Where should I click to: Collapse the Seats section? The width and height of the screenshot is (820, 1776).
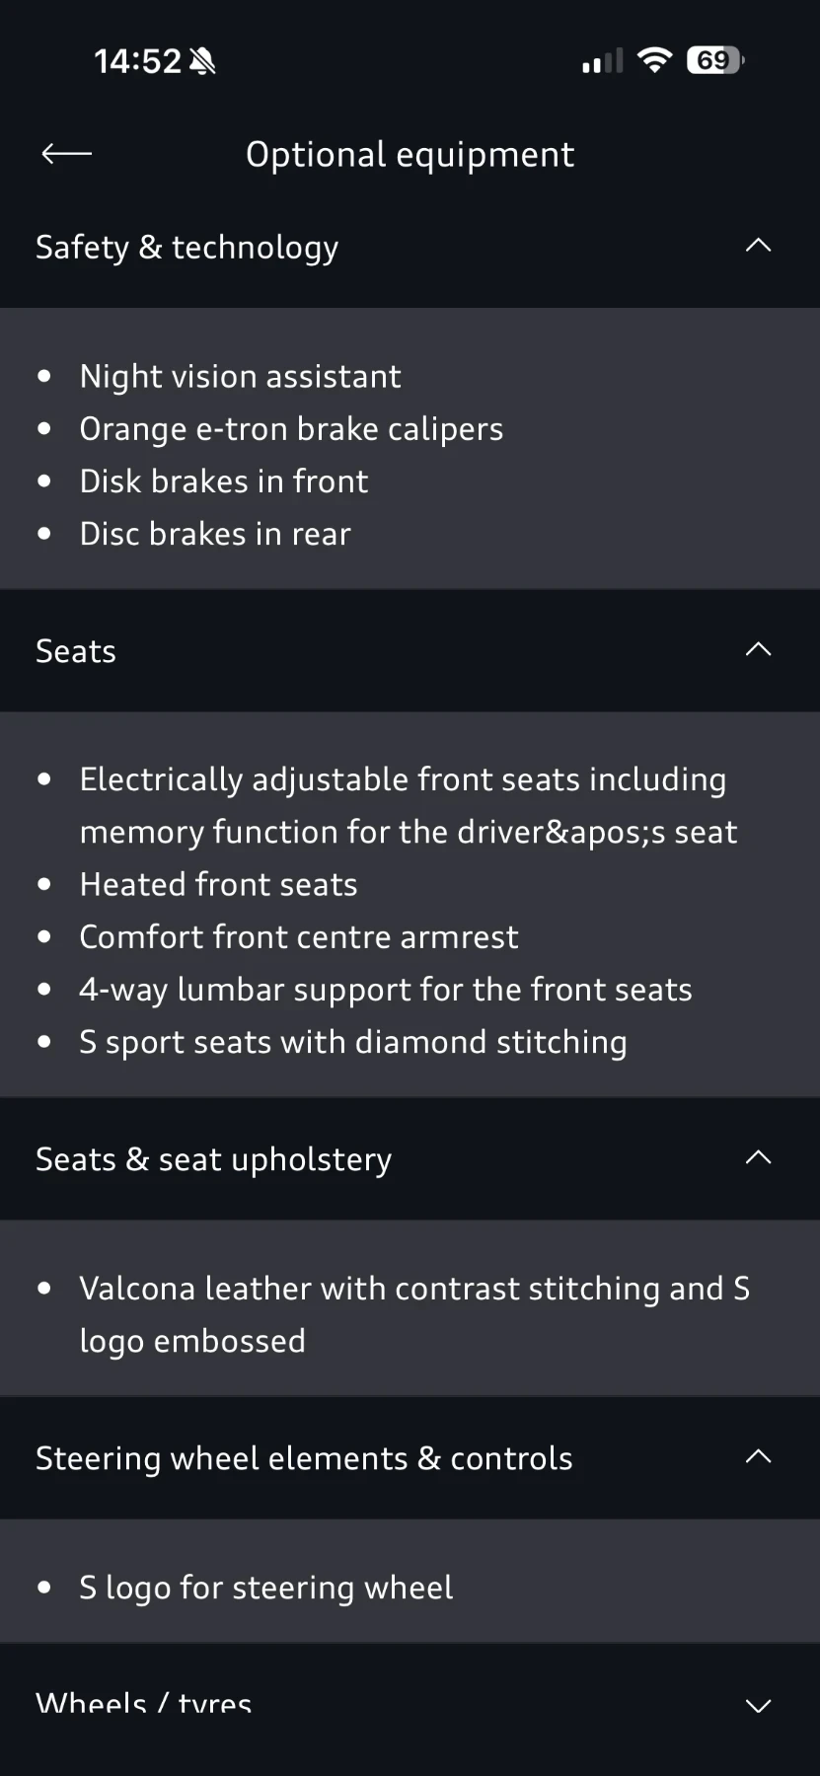click(x=758, y=649)
